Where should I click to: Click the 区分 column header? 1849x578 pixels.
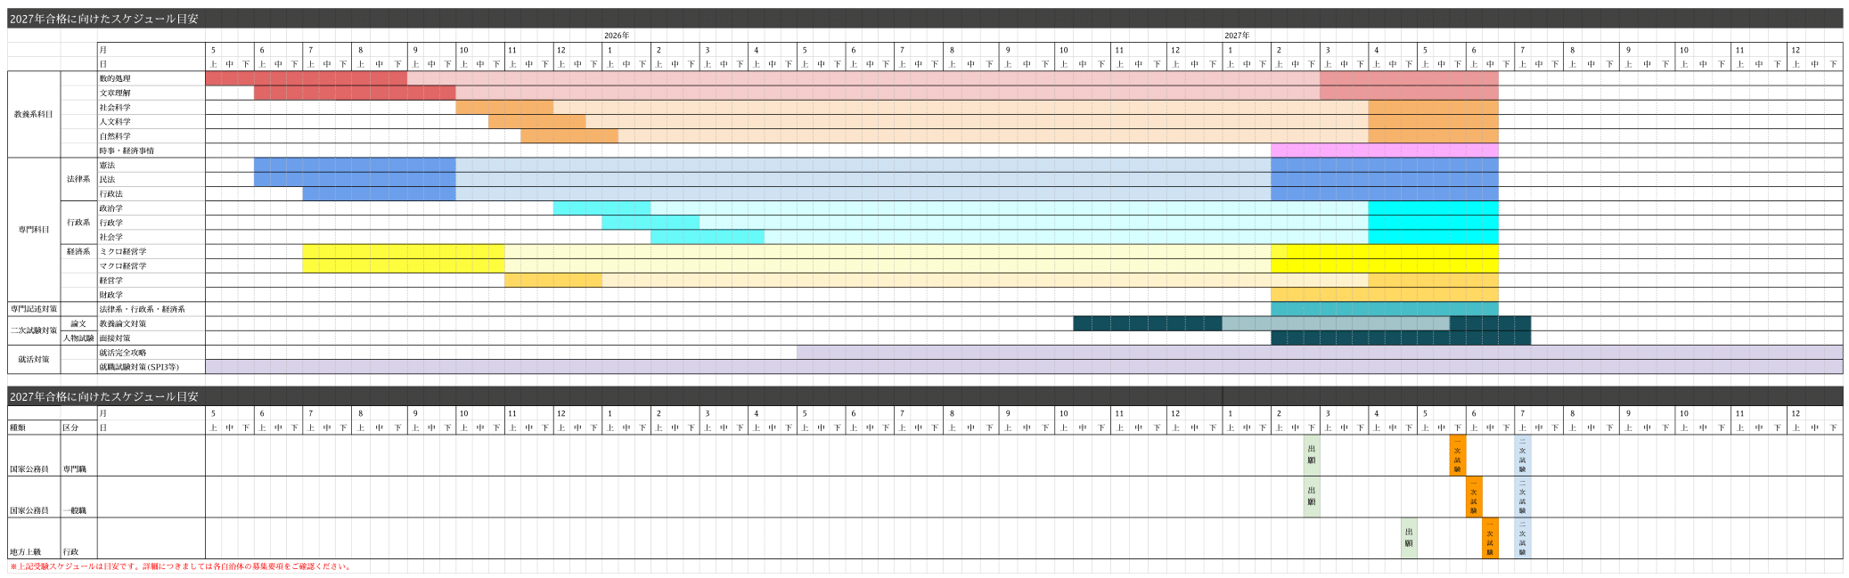70,427
